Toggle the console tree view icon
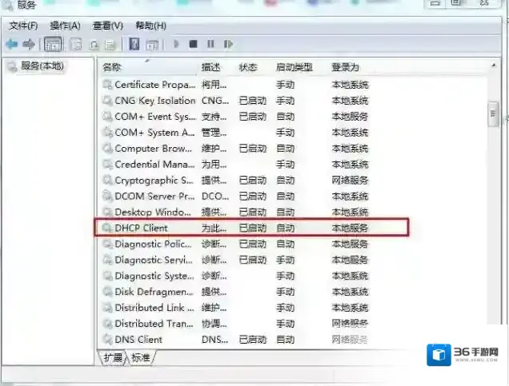This screenshot has height=386, width=509. (x=52, y=44)
